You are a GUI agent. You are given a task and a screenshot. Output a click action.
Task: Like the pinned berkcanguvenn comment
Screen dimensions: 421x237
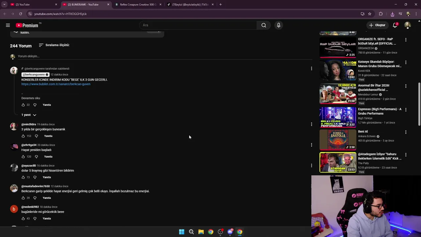(23, 105)
